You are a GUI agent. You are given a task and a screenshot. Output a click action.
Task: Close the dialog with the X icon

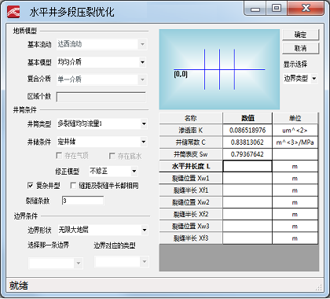(x=306, y=8)
